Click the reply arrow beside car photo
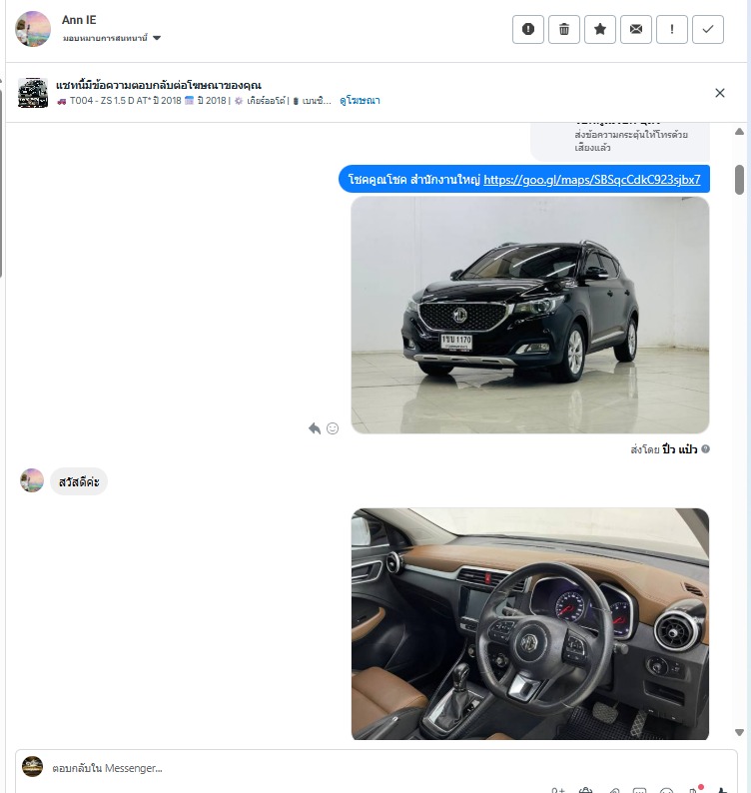 pyautogui.click(x=315, y=428)
